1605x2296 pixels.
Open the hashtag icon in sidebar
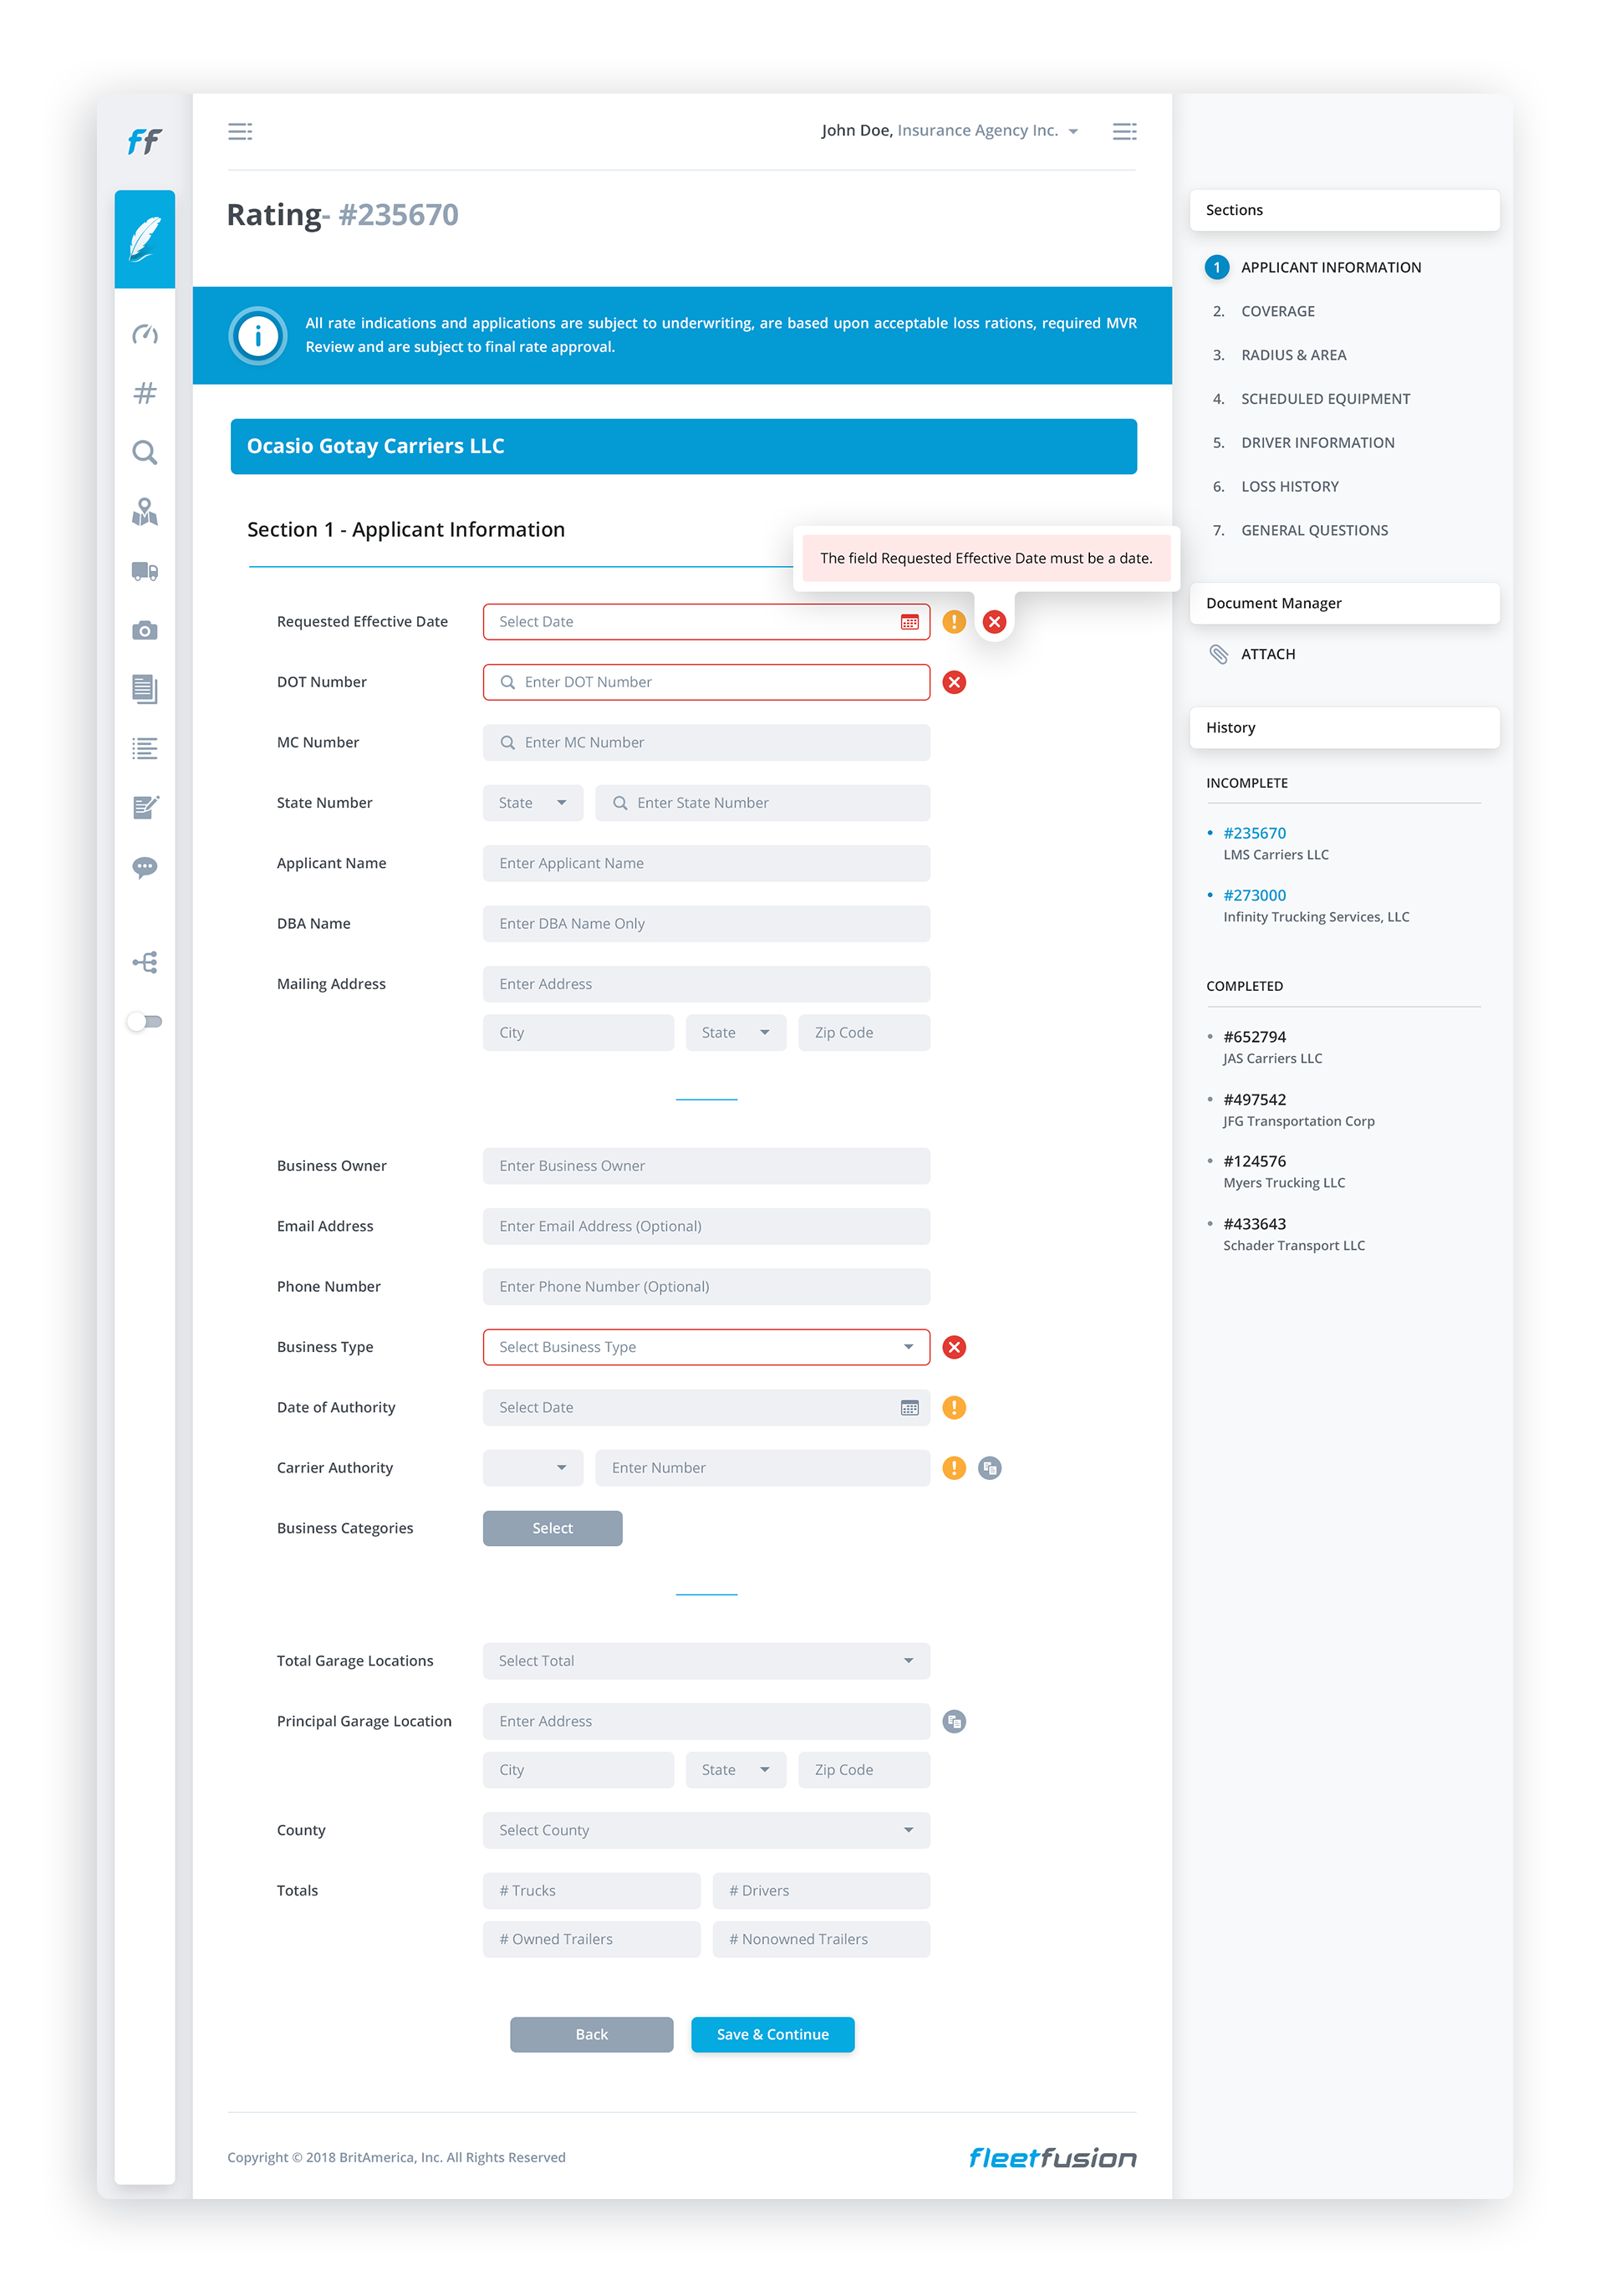145,393
